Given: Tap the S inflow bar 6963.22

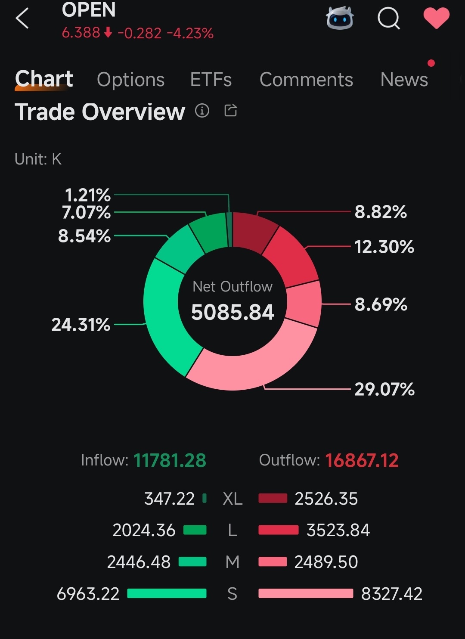Looking at the screenshot, I should 167,594.
